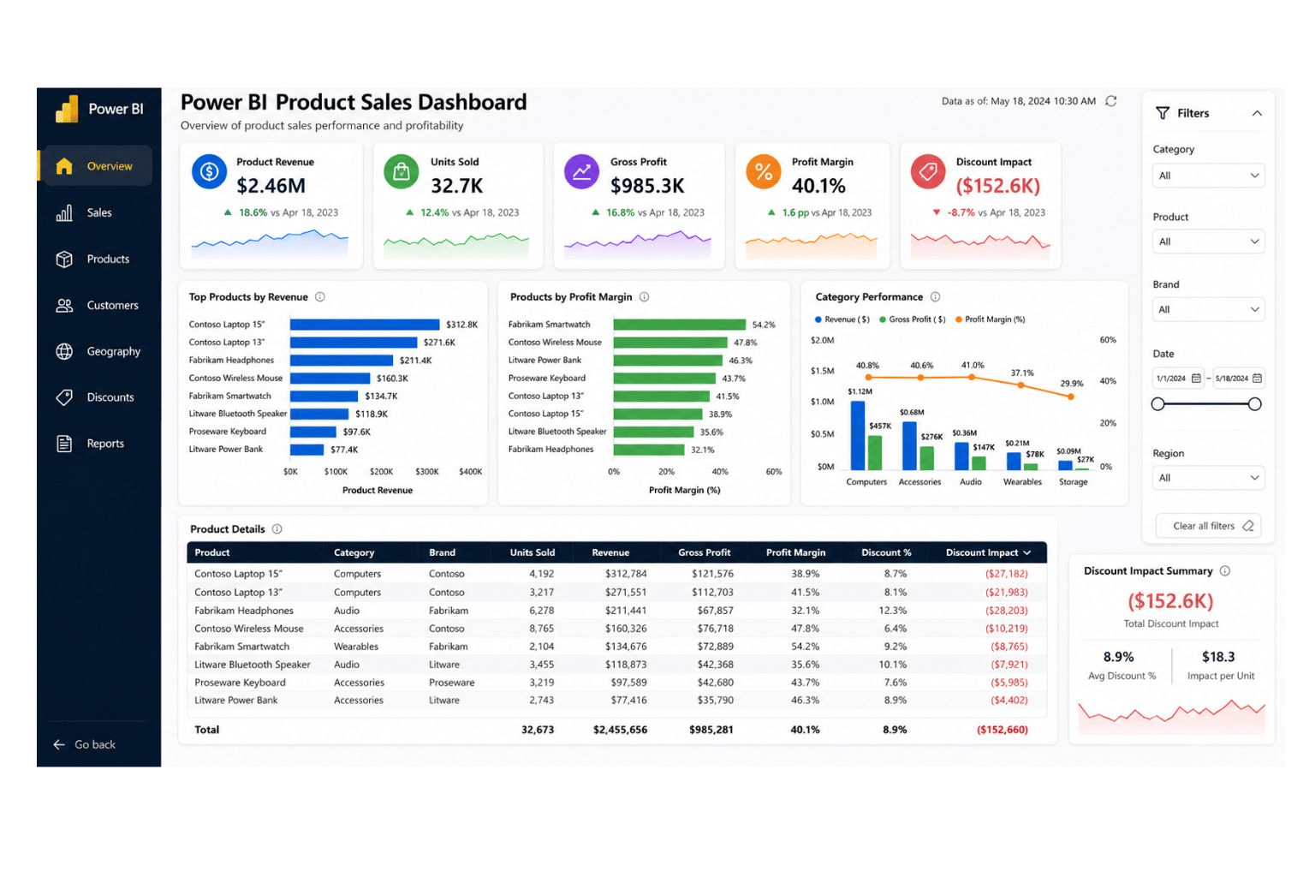Click the Computers revenue bar $1.12M

857,435
